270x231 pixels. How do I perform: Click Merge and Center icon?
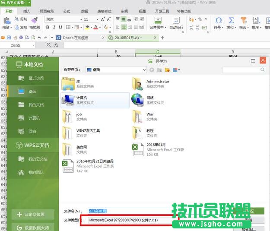[158, 20]
